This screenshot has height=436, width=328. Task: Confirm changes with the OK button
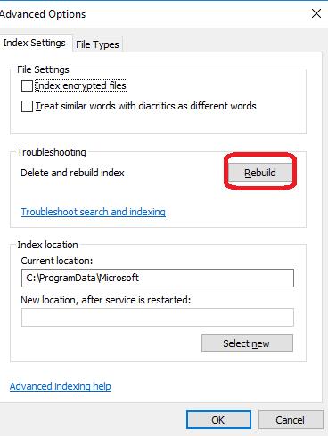coord(218,420)
